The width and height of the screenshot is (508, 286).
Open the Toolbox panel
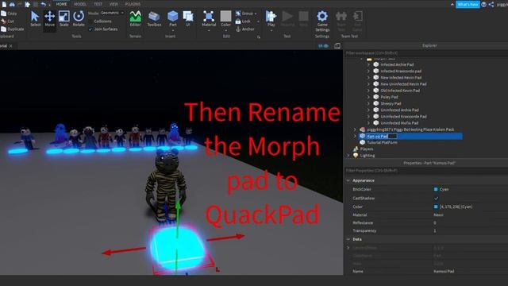coord(154,19)
